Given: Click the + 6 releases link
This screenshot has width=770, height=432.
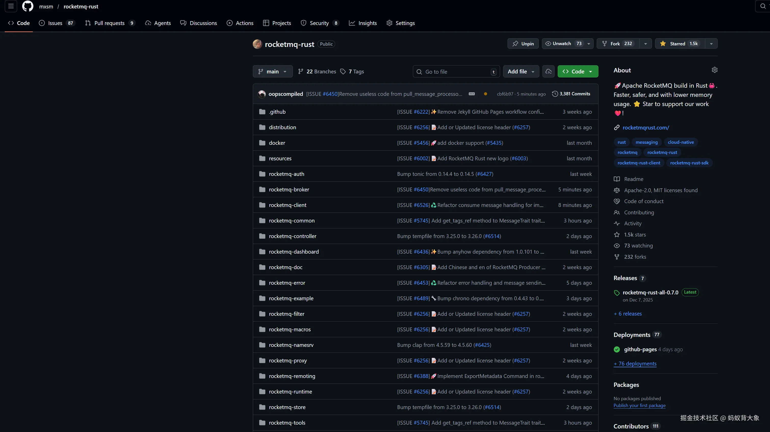Looking at the screenshot, I should pos(628,313).
